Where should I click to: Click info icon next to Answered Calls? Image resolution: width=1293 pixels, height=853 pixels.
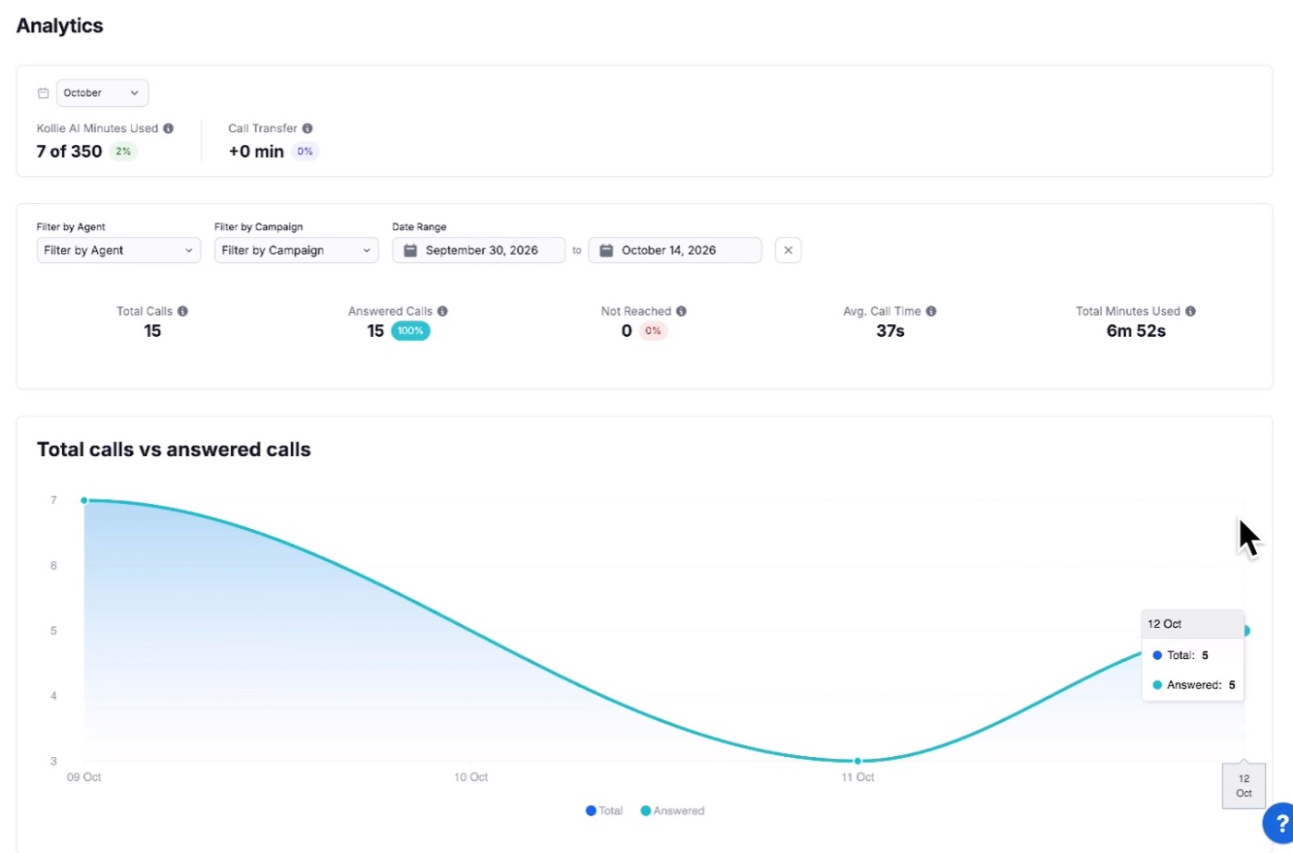[442, 311]
